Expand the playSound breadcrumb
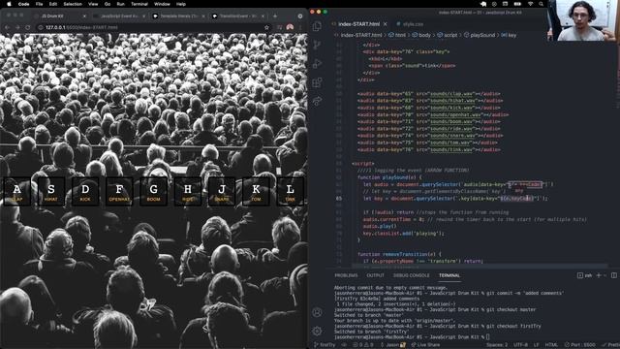Viewport: 620px width, 349px height. 480,35
